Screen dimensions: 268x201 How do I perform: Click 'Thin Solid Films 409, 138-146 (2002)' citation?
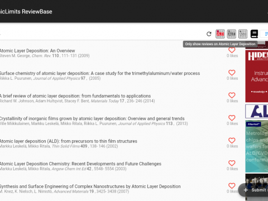[x=85, y=146]
